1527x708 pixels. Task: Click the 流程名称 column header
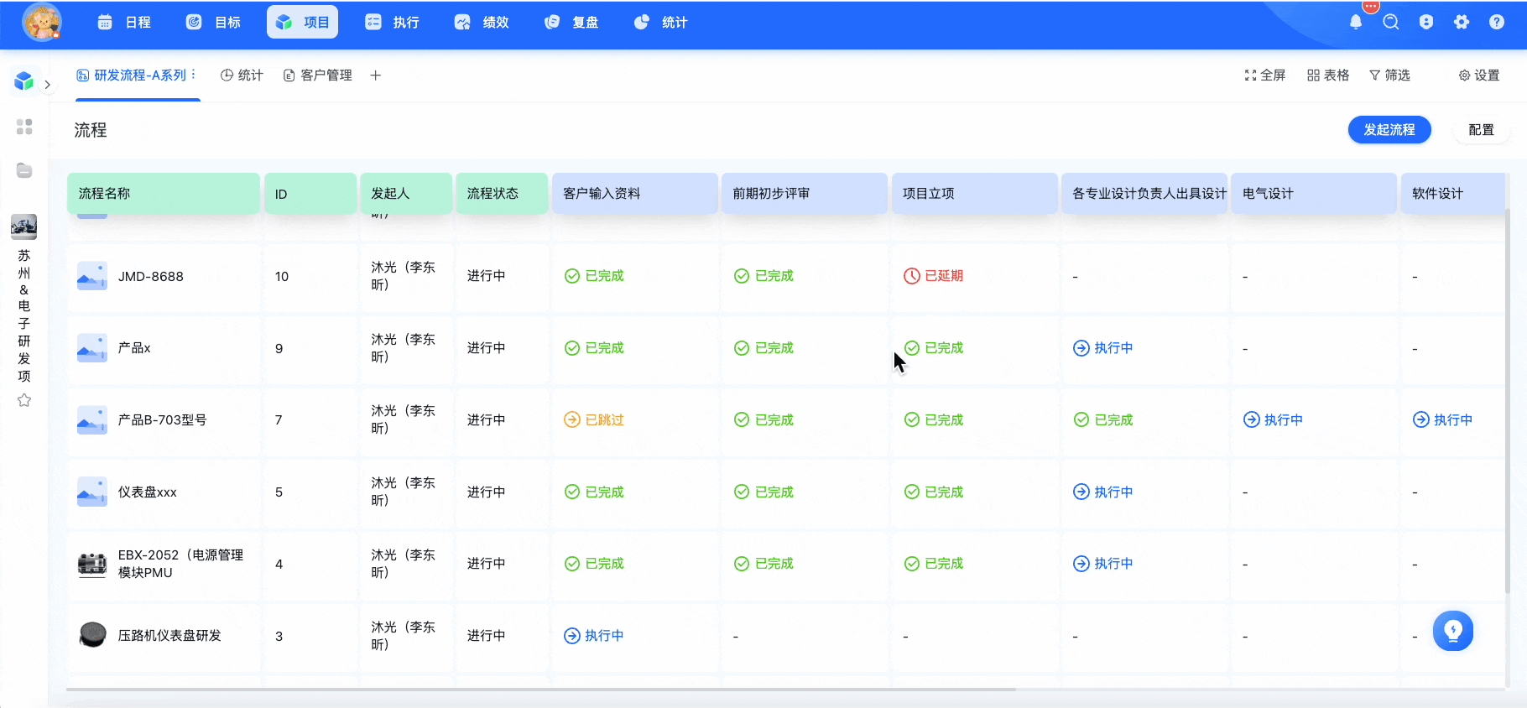tap(164, 194)
